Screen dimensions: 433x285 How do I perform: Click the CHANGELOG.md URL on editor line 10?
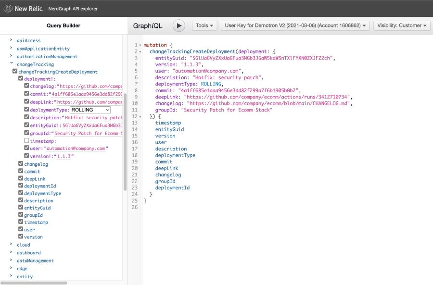(x=268, y=103)
